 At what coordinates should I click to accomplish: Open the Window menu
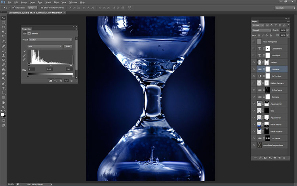pos(73,2)
